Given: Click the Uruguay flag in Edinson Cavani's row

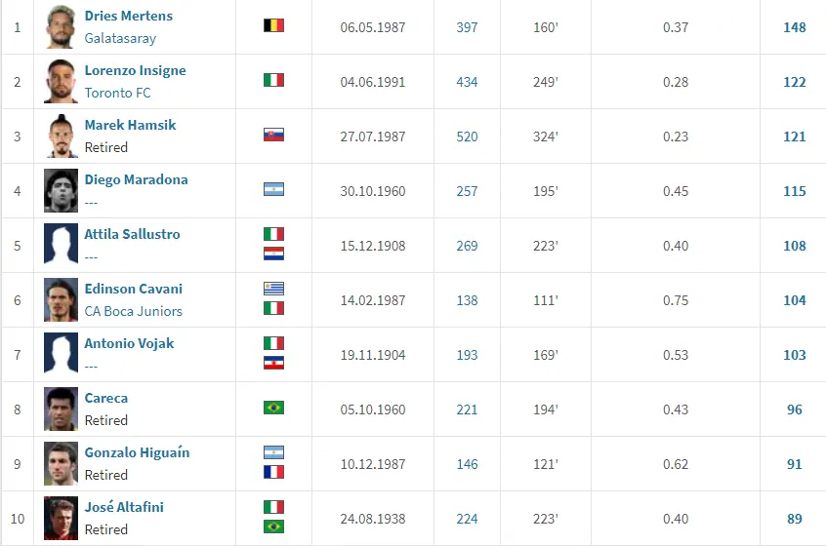Looking at the screenshot, I should [x=273, y=289].
